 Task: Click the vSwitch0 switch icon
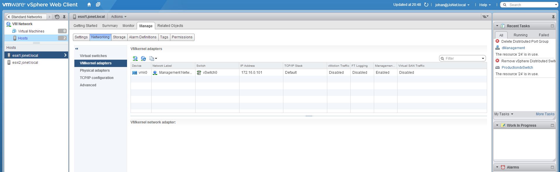tap(199, 73)
